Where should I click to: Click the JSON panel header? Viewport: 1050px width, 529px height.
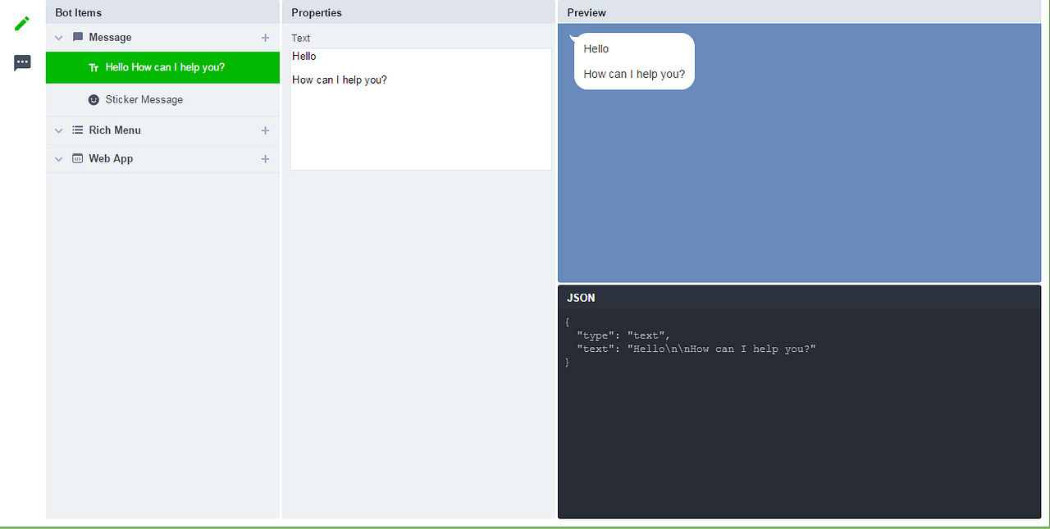point(580,297)
